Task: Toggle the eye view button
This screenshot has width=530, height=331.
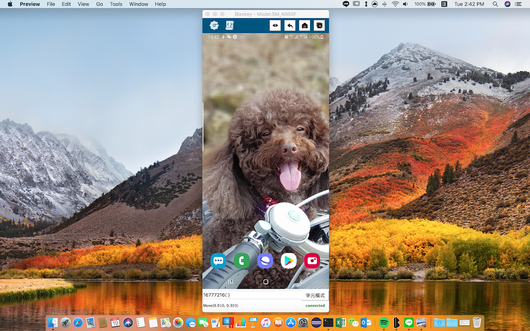Action: pos(275,26)
